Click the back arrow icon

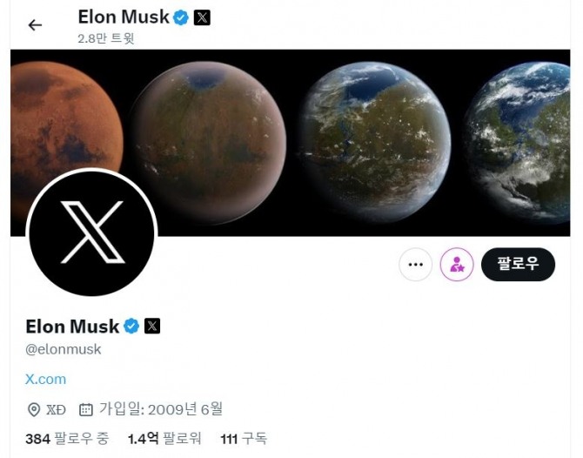35,25
